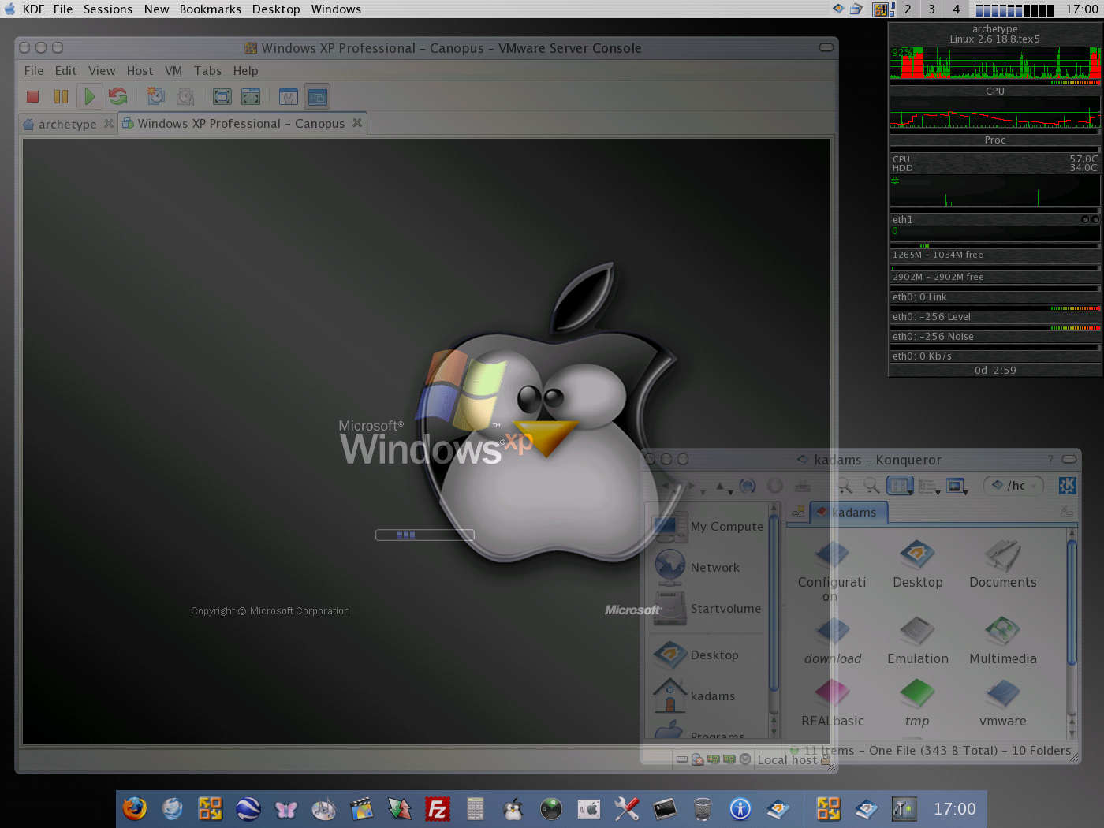
Task: Open the trash can in the dock
Action: (703, 808)
